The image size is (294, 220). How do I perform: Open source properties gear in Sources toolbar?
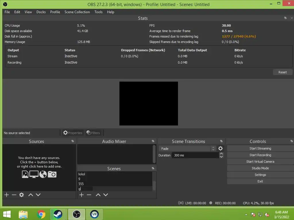pos(22,195)
